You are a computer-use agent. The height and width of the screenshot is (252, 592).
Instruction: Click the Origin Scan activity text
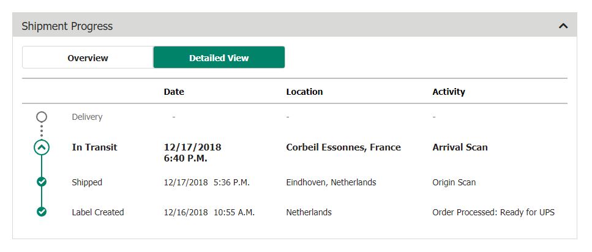coord(454,183)
